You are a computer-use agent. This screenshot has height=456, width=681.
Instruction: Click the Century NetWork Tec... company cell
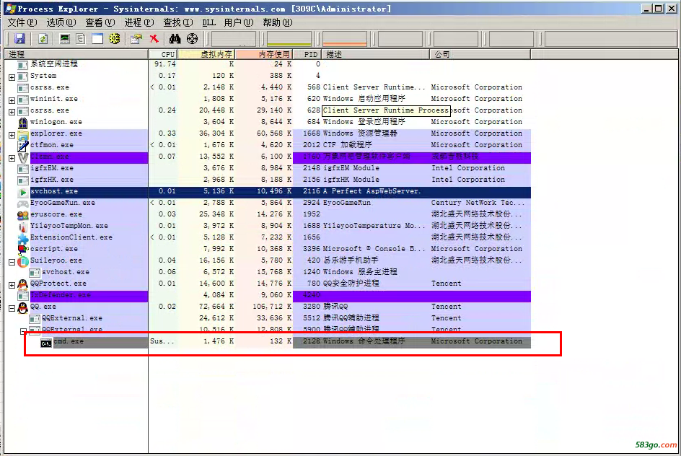[x=478, y=203]
